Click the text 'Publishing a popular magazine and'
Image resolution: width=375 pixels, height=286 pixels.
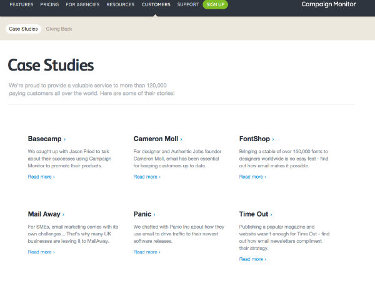[x=277, y=227]
